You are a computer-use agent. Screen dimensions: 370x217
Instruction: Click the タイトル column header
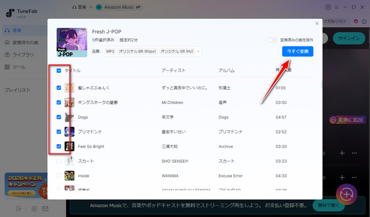point(72,70)
